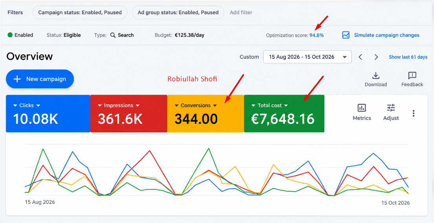Image resolution: width=434 pixels, height=223 pixels.
Task: Open the three-dot more options menu
Action: pyautogui.click(x=414, y=113)
